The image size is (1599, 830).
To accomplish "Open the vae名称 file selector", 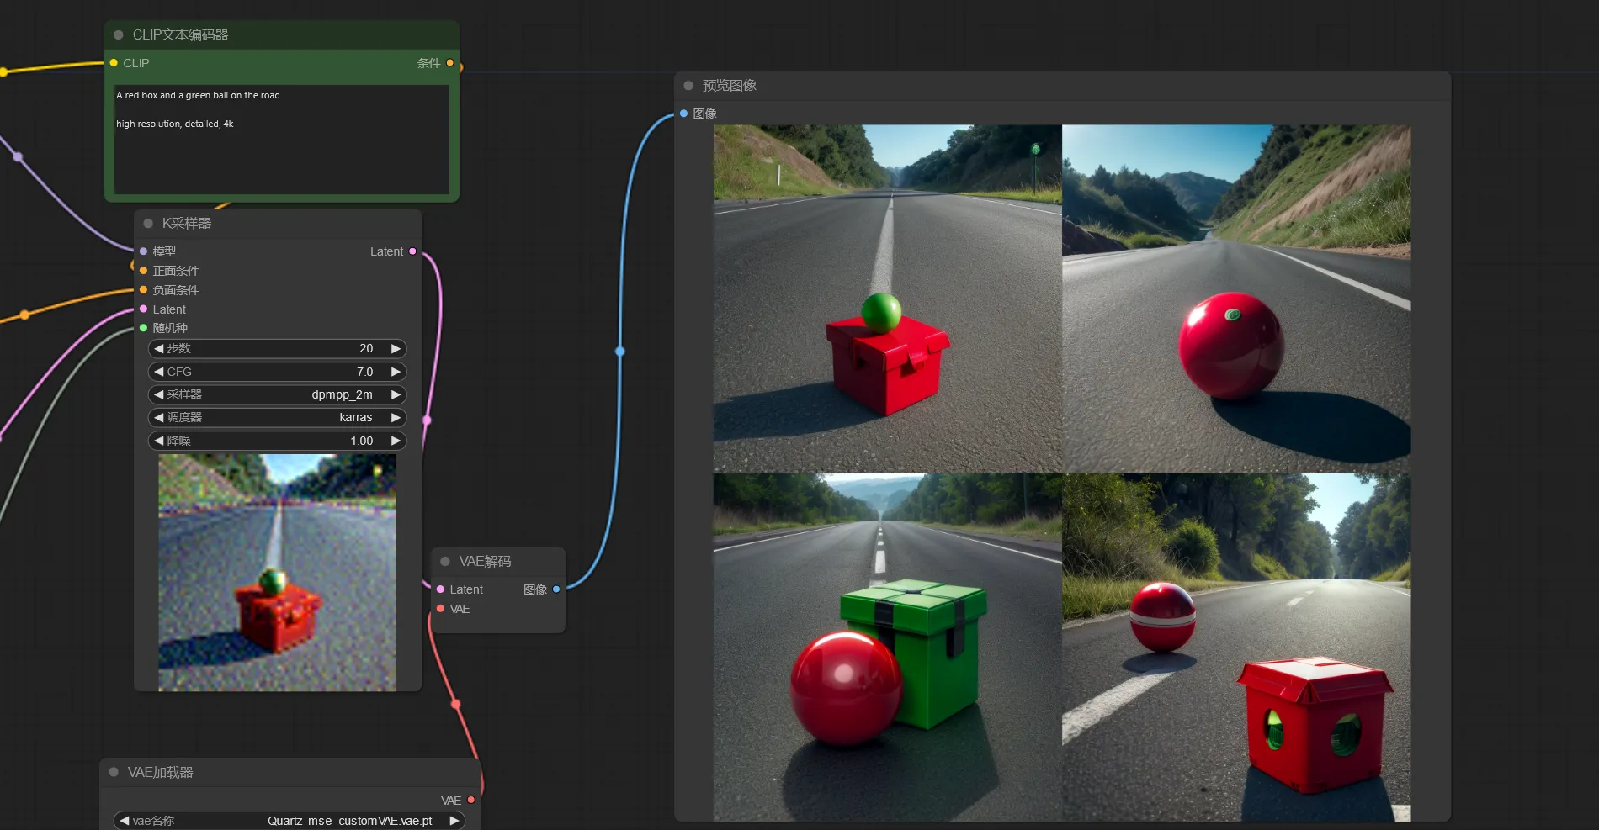I will click(290, 821).
